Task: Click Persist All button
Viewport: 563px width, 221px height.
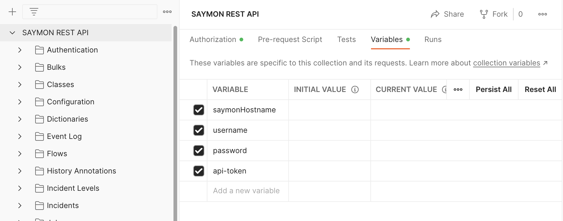Action: [494, 90]
